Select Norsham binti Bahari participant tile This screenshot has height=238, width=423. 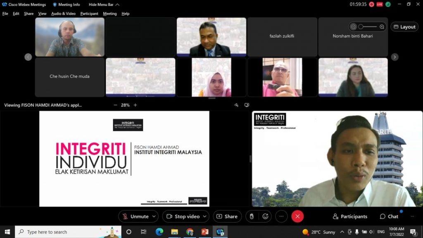(353, 37)
